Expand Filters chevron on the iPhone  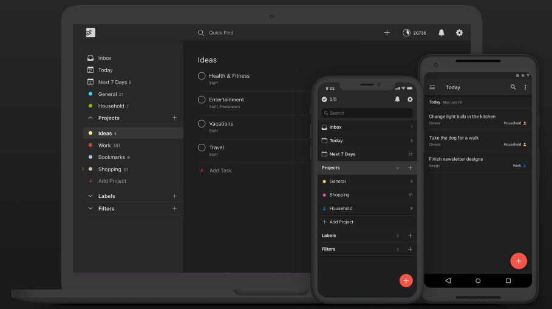coord(398,249)
